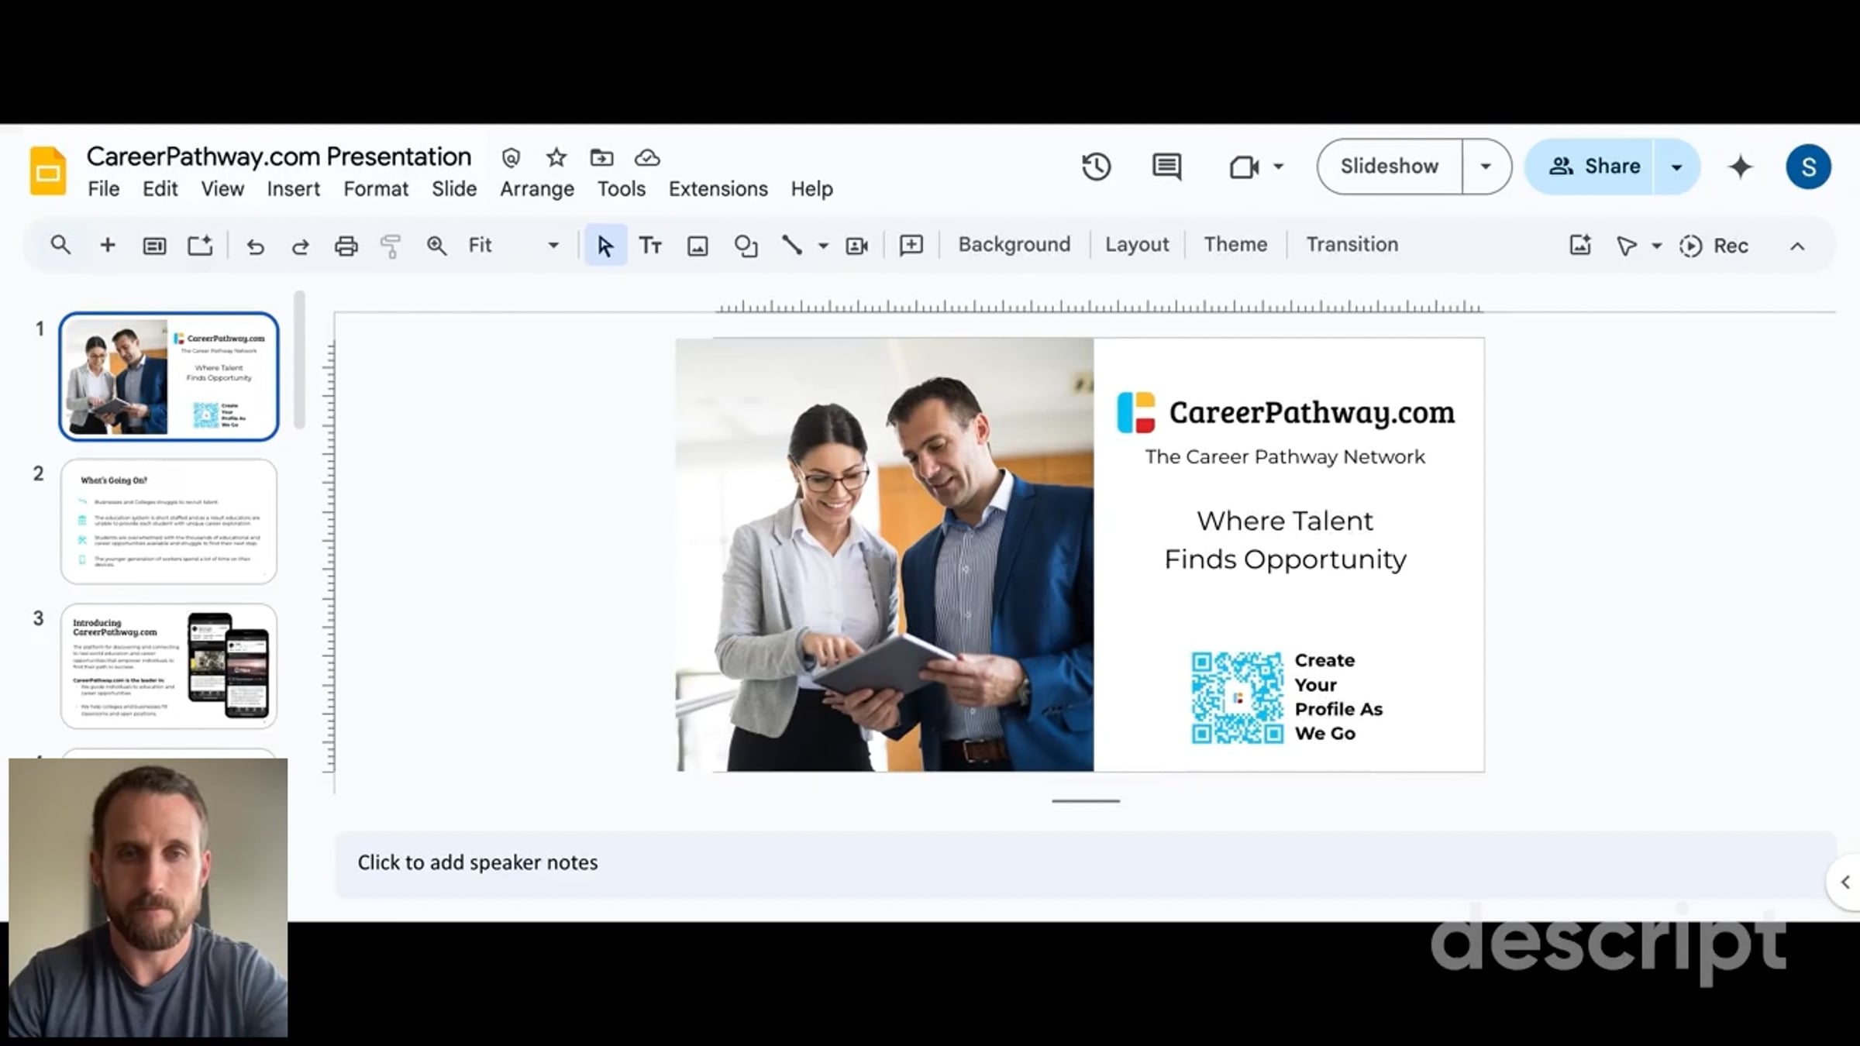
Task: Hide the menus with collapse arrow
Action: tap(1797, 246)
